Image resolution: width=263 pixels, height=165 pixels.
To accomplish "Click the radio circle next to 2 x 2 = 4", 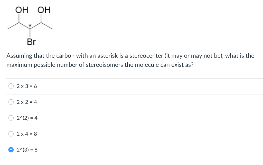I will (11, 102).
